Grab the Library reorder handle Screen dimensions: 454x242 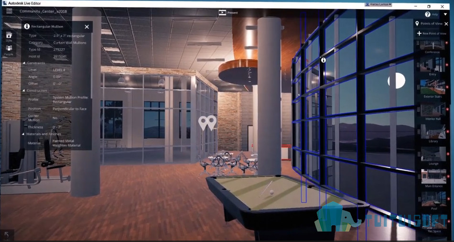pos(419,132)
